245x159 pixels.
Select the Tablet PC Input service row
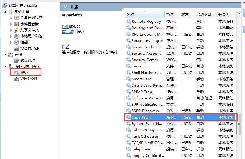click(x=180, y=130)
